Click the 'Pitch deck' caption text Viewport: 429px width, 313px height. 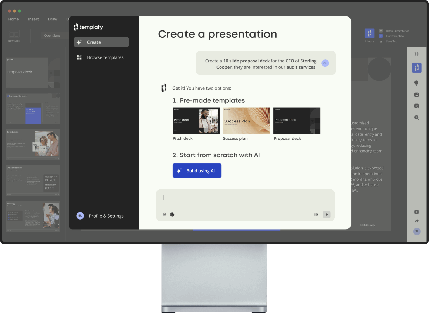point(183,138)
